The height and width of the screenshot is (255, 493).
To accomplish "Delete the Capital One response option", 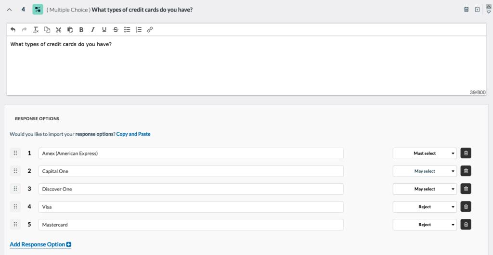I will coord(466,171).
